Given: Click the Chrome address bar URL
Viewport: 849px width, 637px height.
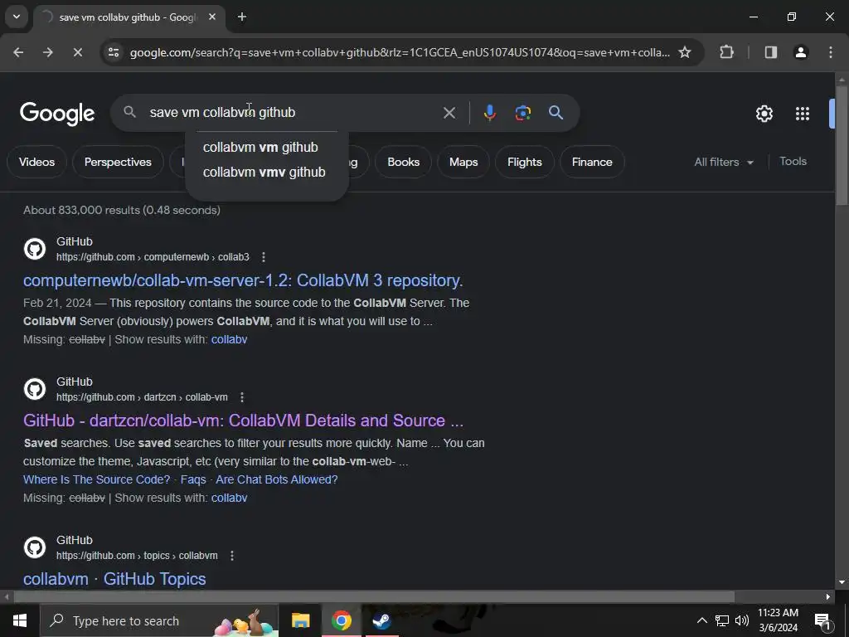Looking at the screenshot, I should click(400, 52).
